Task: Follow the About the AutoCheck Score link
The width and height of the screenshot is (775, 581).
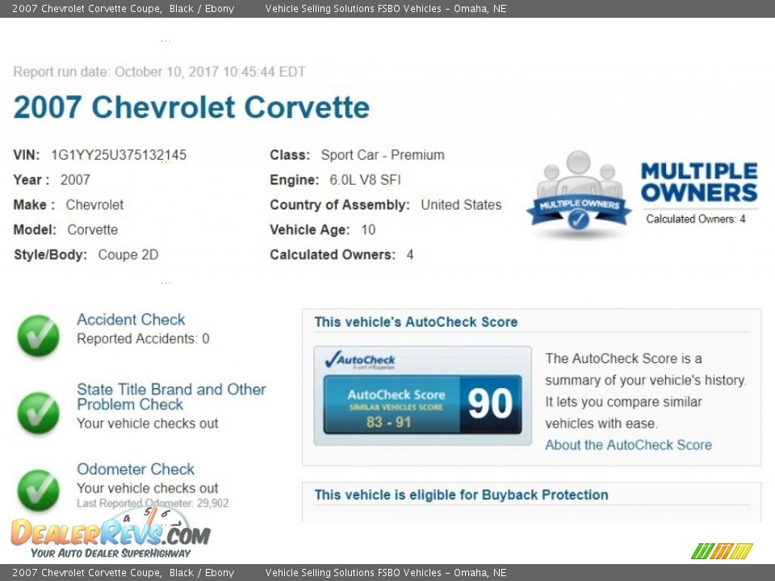Action: click(629, 445)
